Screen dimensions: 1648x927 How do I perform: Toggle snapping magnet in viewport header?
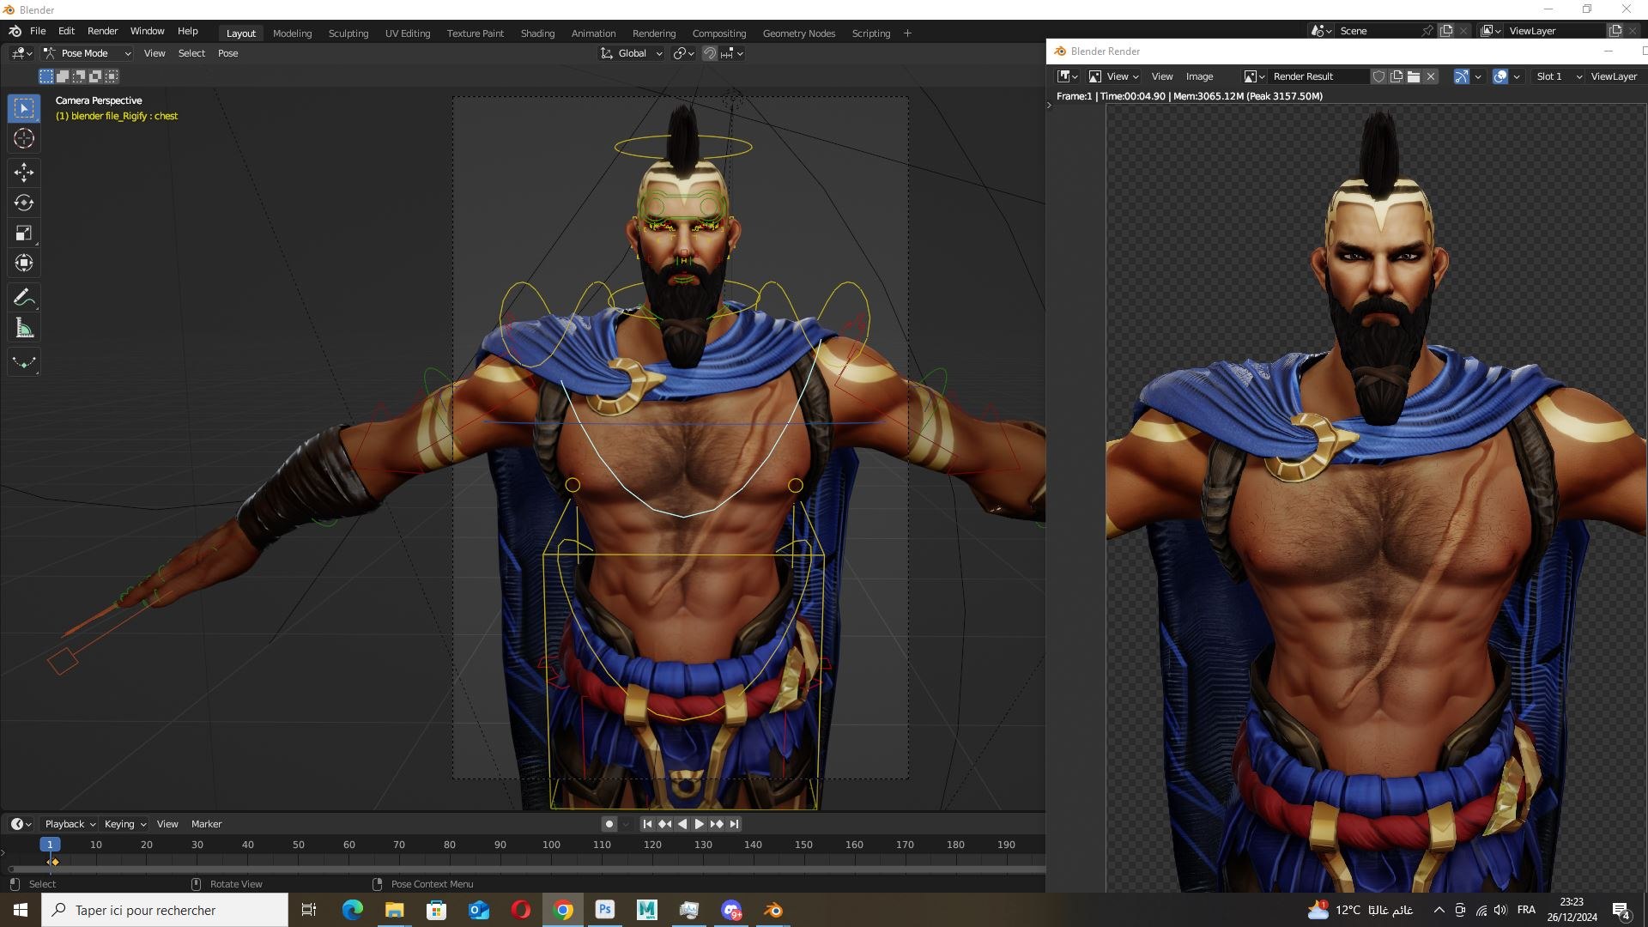point(710,53)
